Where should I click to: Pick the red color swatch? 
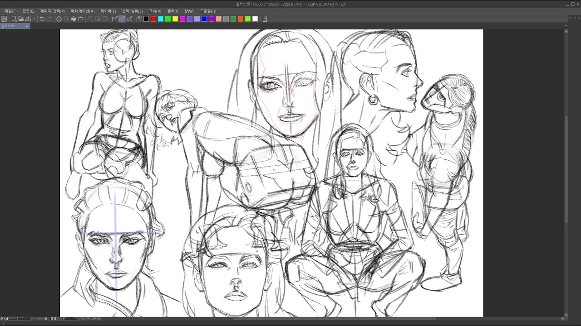[153, 19]
